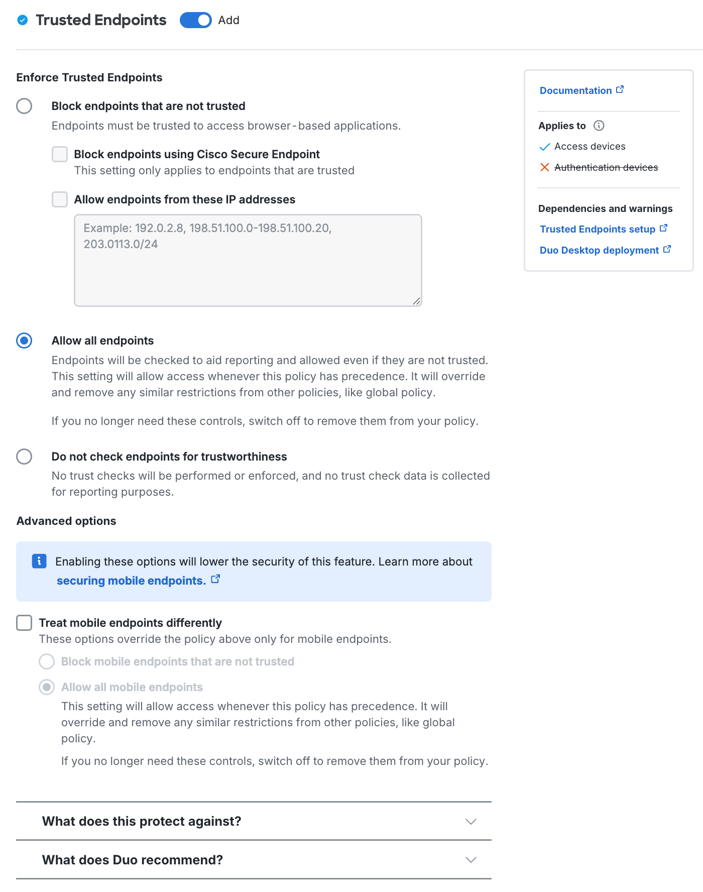Click the external link icon beside Documentation

pos(620,89)
